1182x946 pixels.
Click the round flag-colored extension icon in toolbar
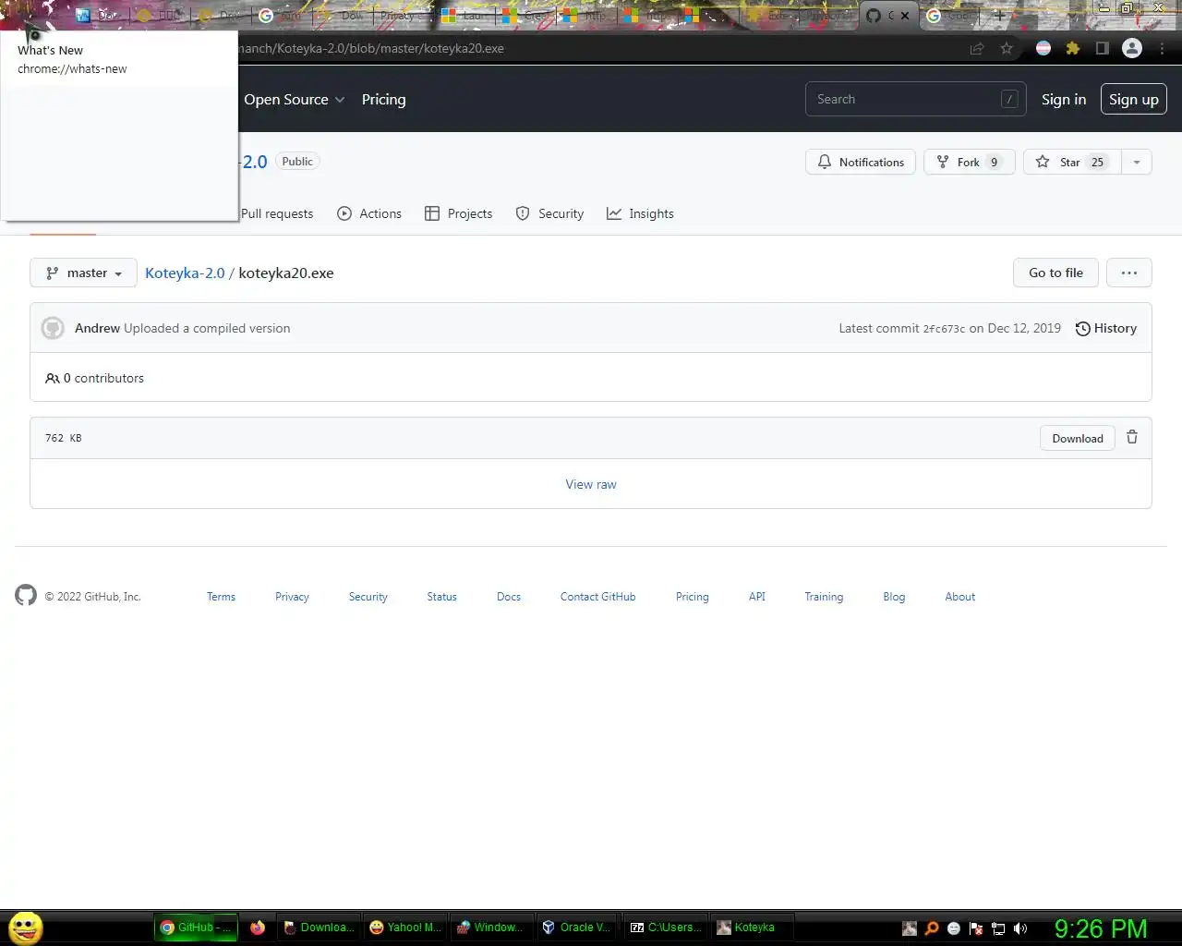coord(1043,48)
